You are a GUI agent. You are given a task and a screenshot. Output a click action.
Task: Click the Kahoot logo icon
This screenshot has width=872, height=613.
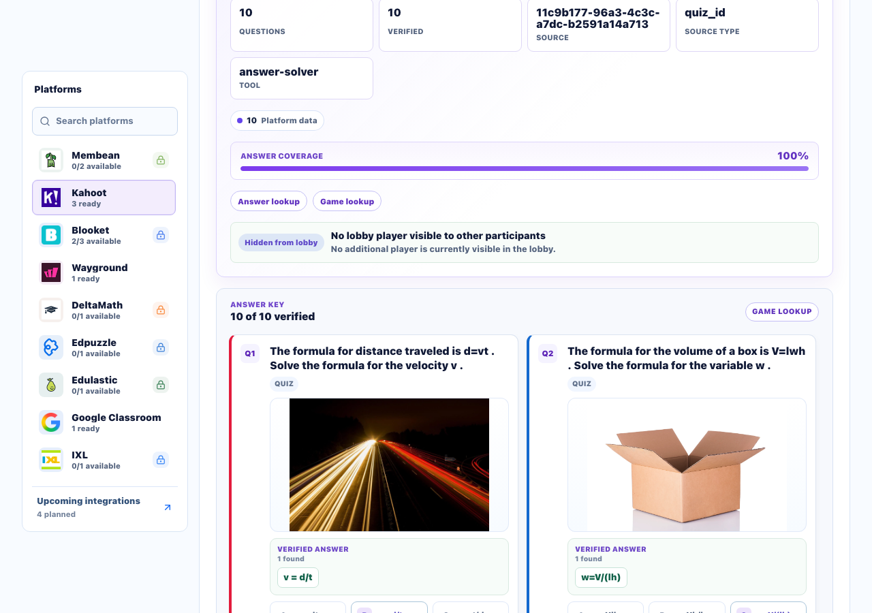(x=51, y=198)
